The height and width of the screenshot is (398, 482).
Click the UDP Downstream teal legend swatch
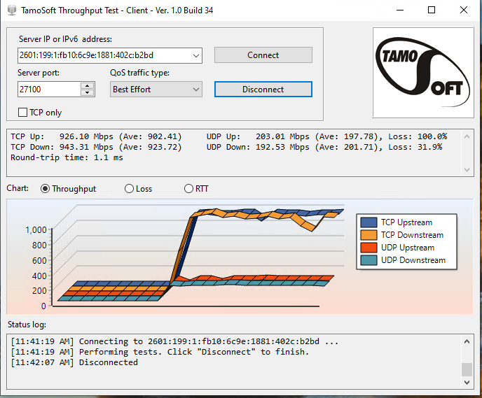pyautogui.click(x=369, y=260)
